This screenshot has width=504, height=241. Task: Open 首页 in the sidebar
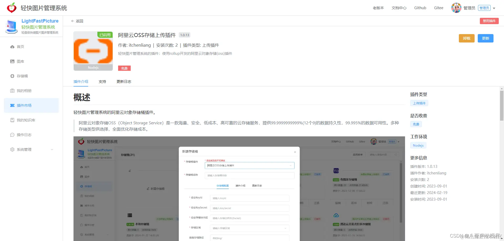point(31,47)
